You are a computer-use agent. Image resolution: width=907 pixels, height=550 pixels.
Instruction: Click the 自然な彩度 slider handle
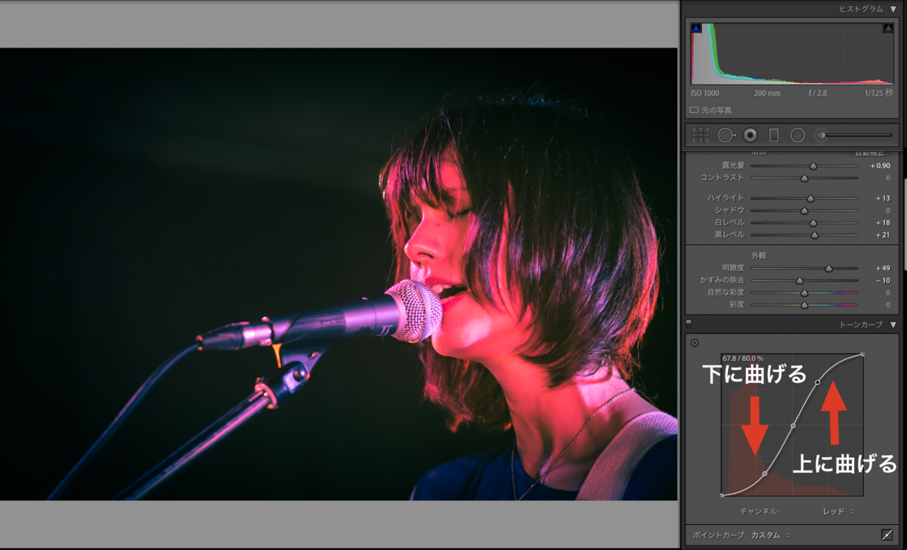pyautogui.click(x=804, y=292)
